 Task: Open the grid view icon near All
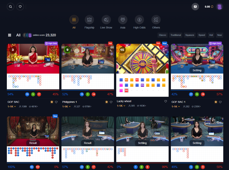click(9, 35)
